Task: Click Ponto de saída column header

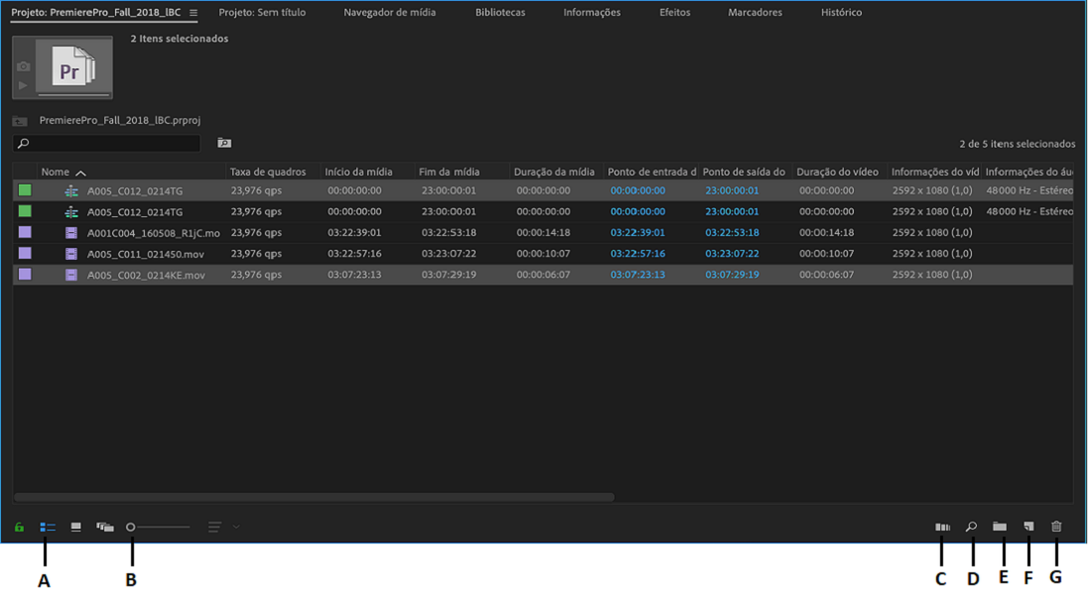Action: [744, 173]
